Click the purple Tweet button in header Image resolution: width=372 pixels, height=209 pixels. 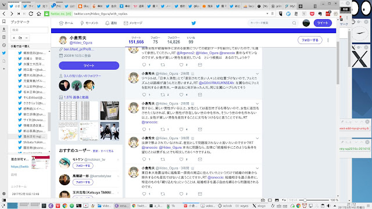[x=323, y=23]
